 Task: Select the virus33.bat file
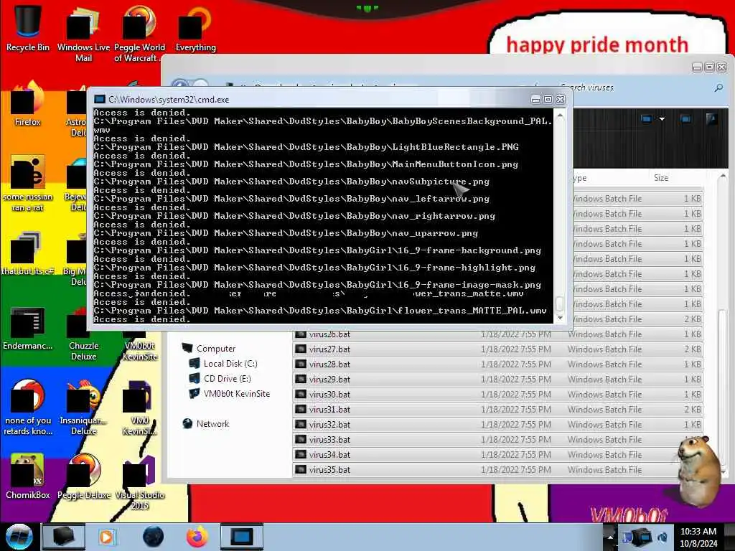click(498, 440)
